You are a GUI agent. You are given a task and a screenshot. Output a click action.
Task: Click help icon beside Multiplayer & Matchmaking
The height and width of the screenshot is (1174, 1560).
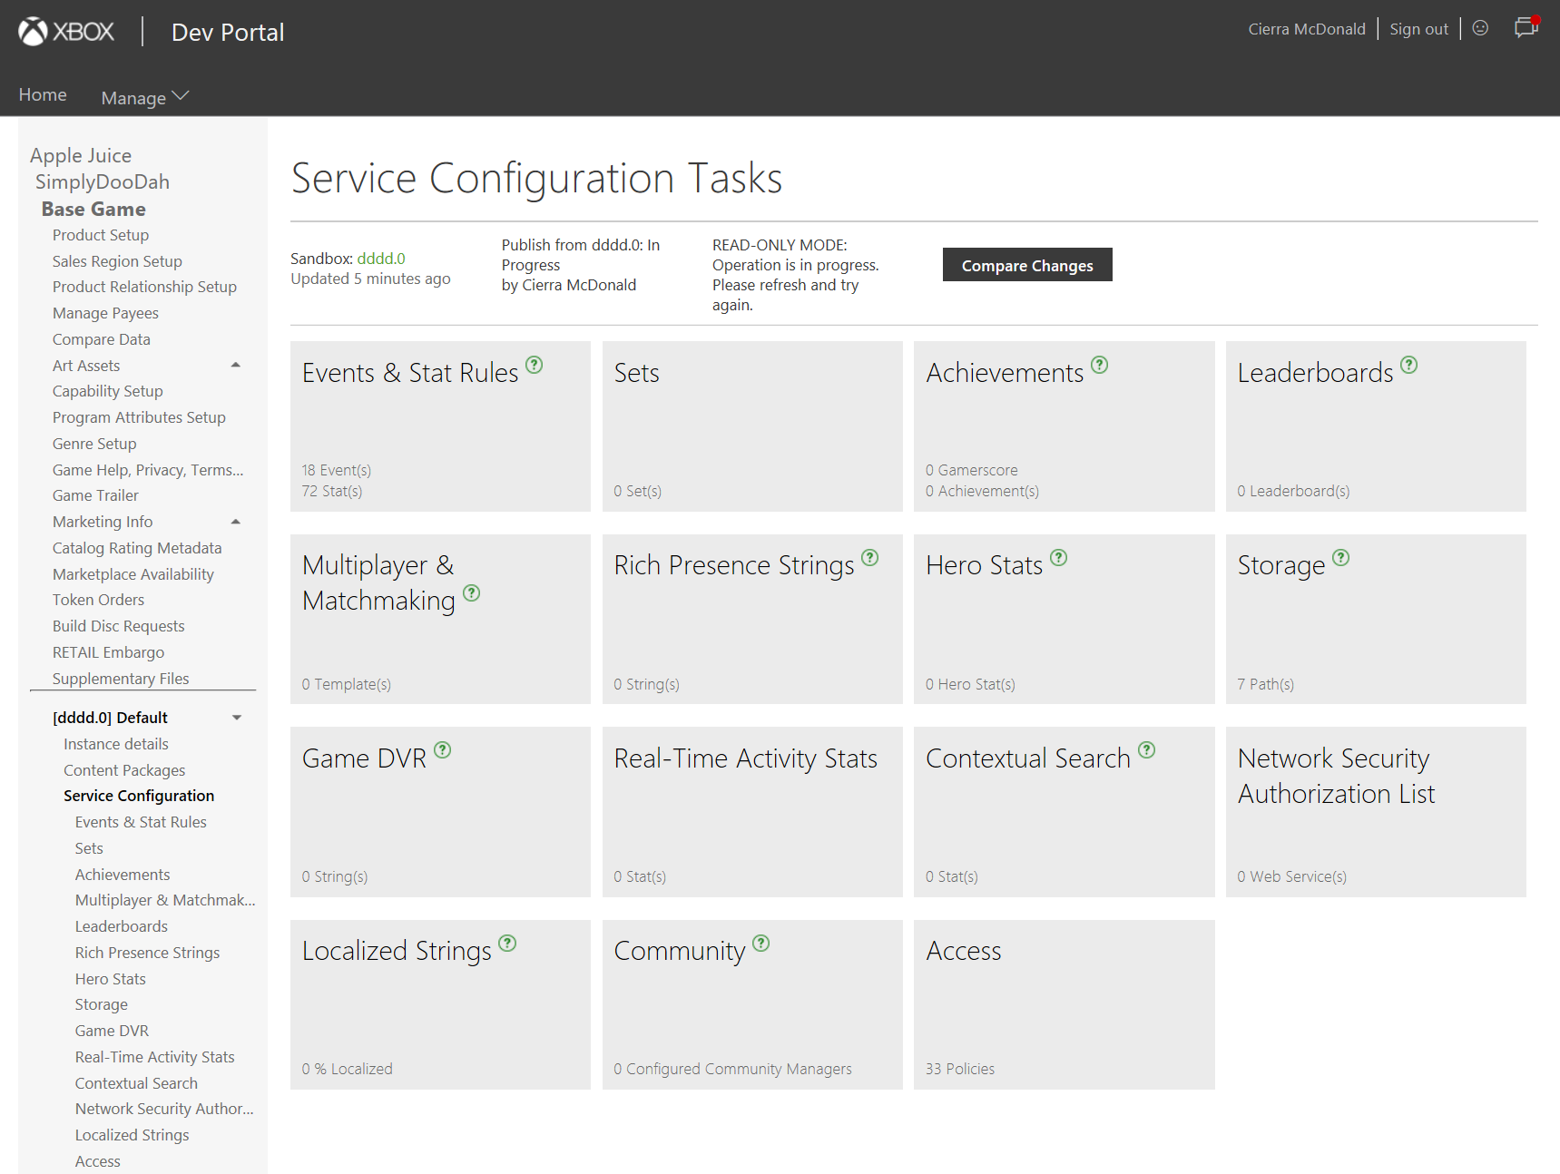pos(471,593)
